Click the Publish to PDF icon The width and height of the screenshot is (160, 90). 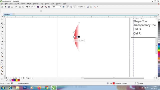[49, 7]
